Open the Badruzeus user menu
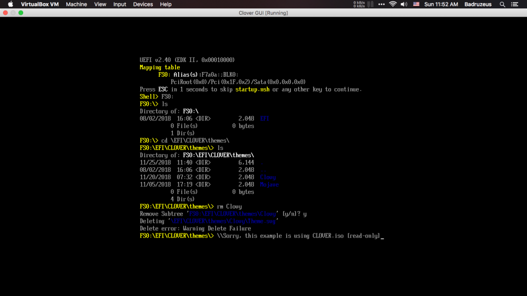The image size is (527, 296). pos(477,4)
